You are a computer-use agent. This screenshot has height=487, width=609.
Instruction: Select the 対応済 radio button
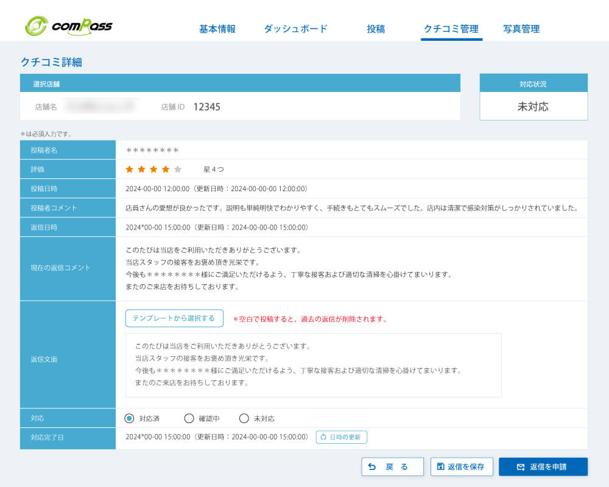pos(129,418)
